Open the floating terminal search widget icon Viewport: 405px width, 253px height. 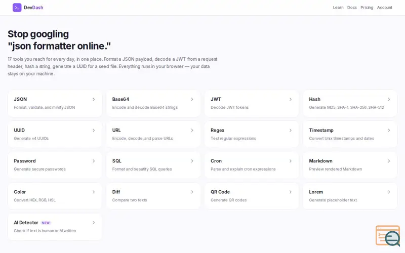388,236
